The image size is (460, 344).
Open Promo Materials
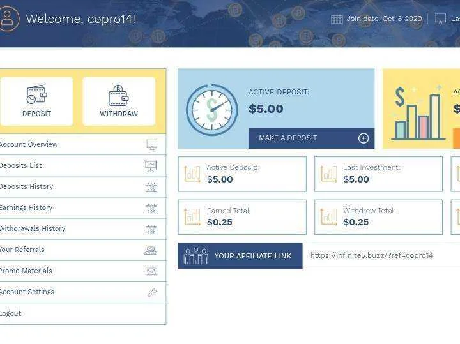coord(82,271)
